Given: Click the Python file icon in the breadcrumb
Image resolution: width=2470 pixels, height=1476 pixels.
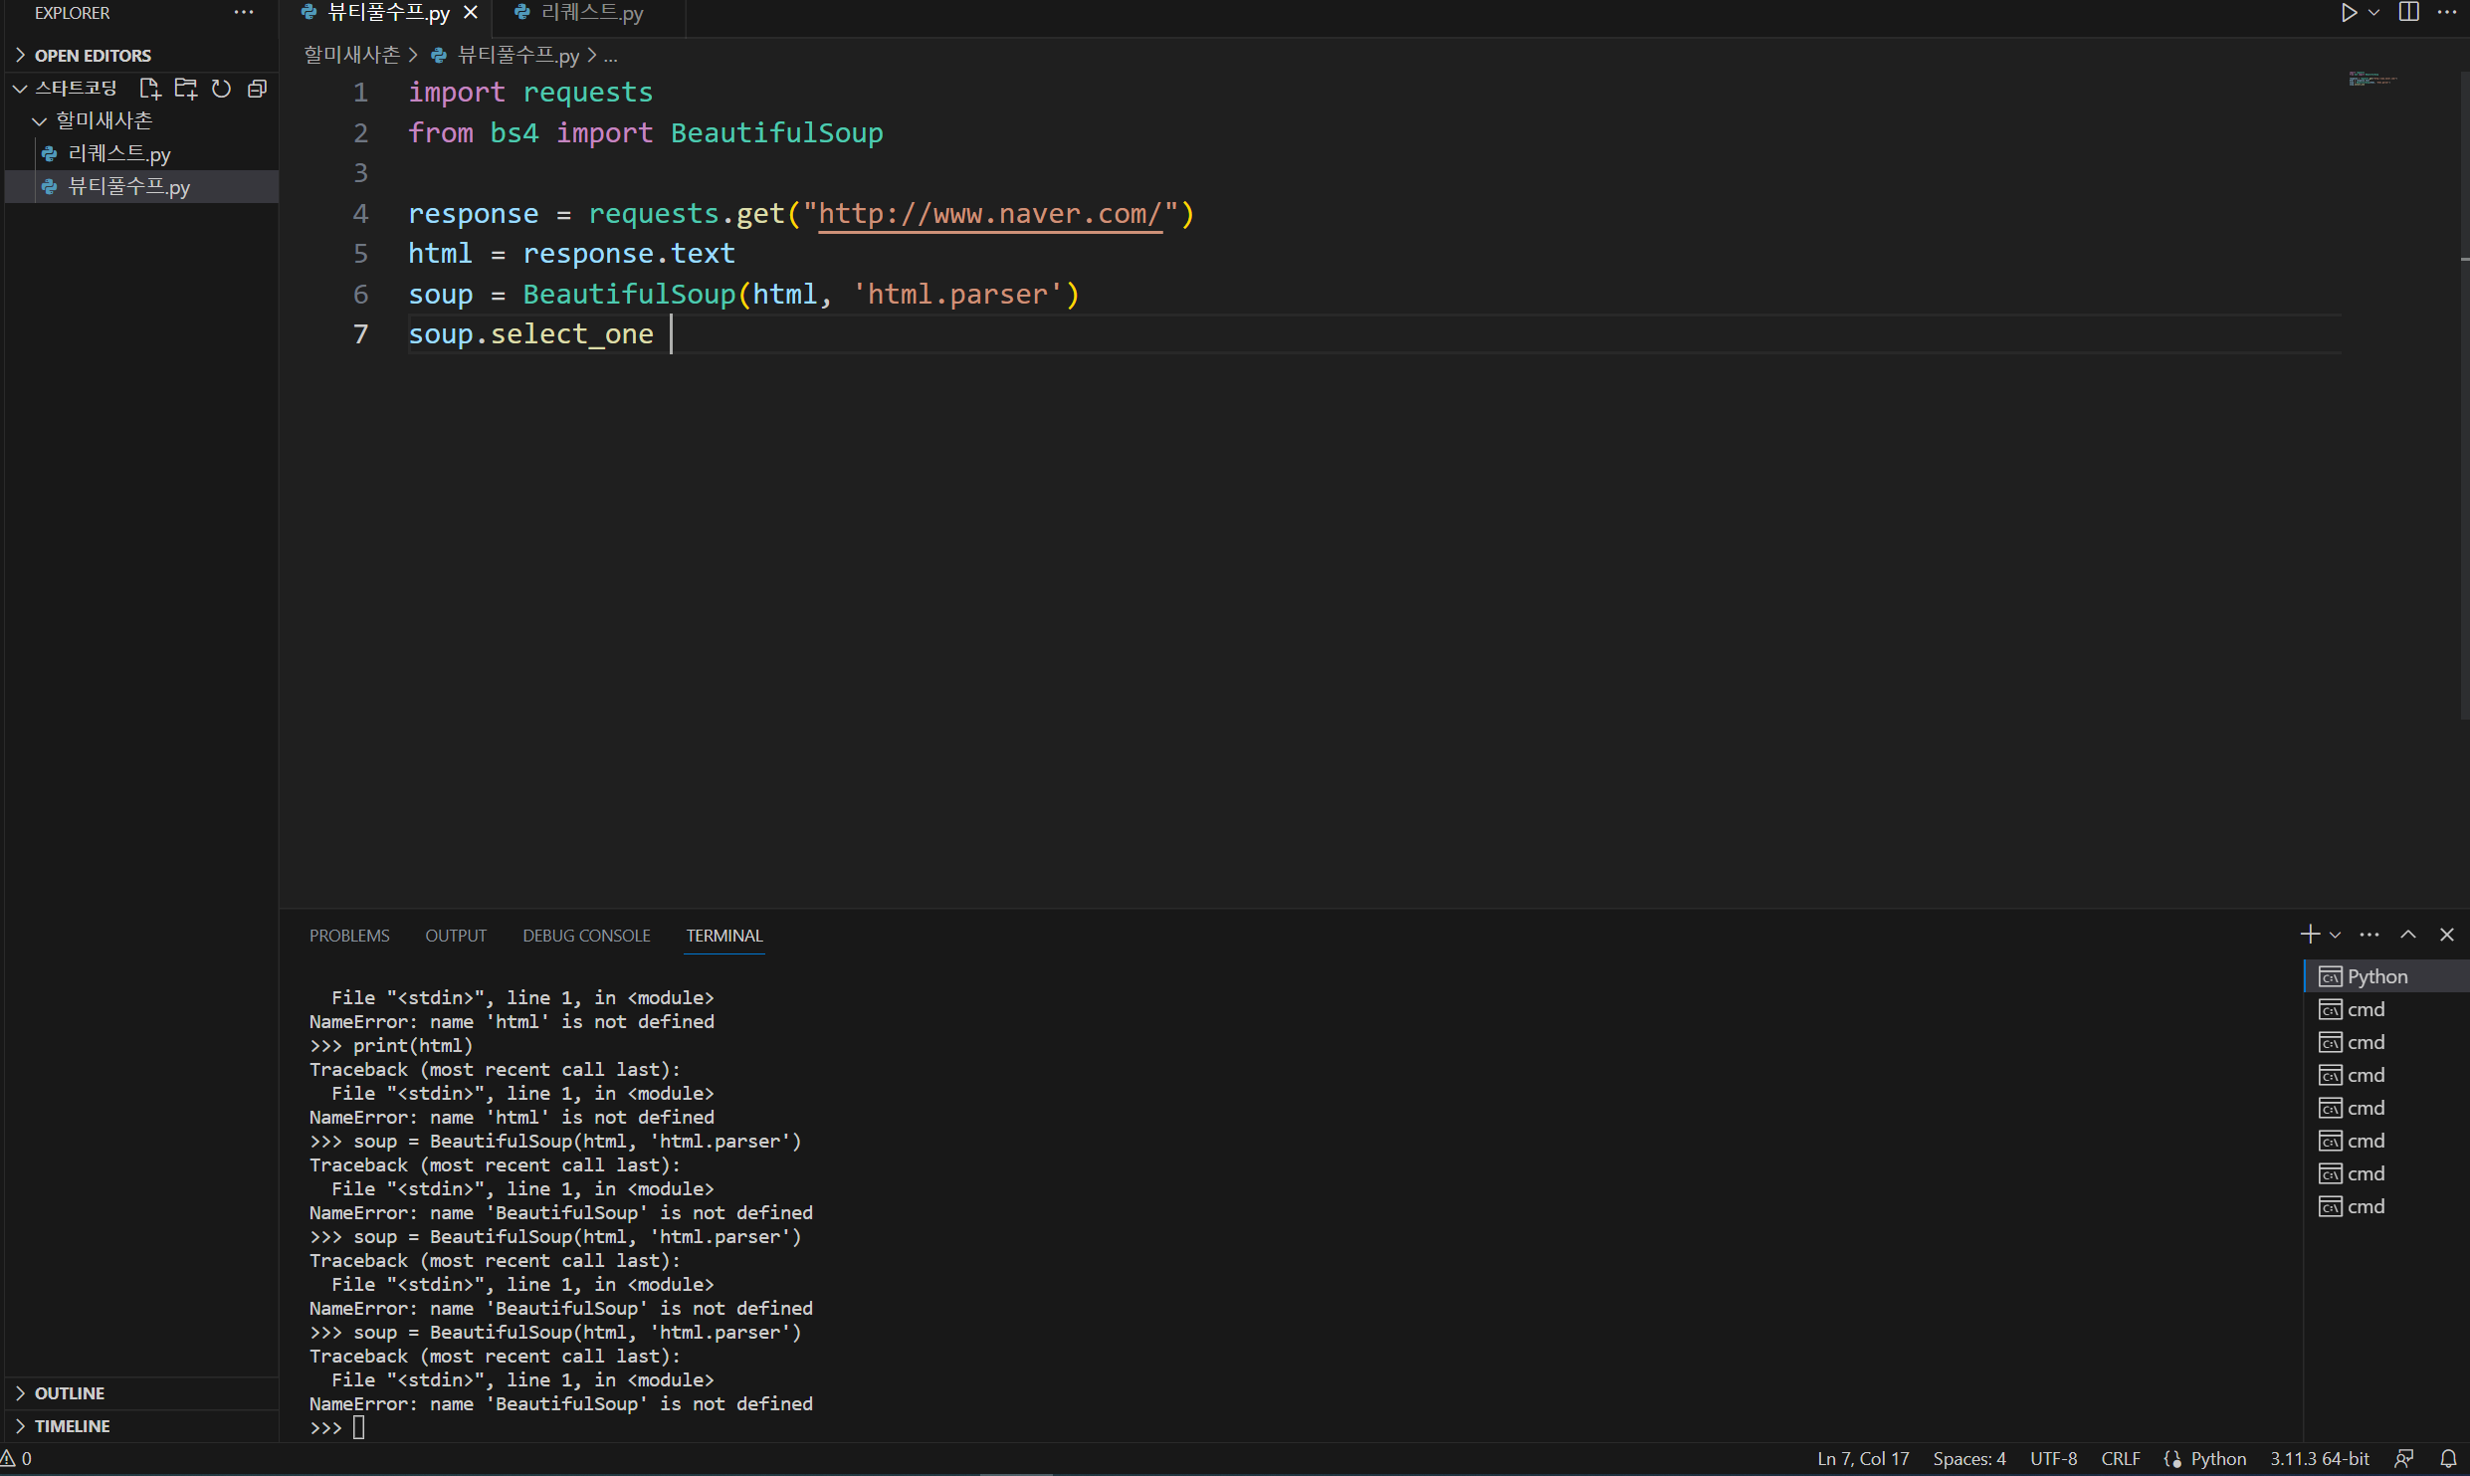Looking at the screenshot, I should [x=439, y=56].
